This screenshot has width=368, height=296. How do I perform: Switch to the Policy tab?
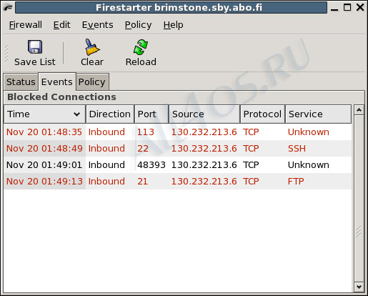(x=92, y=82)
